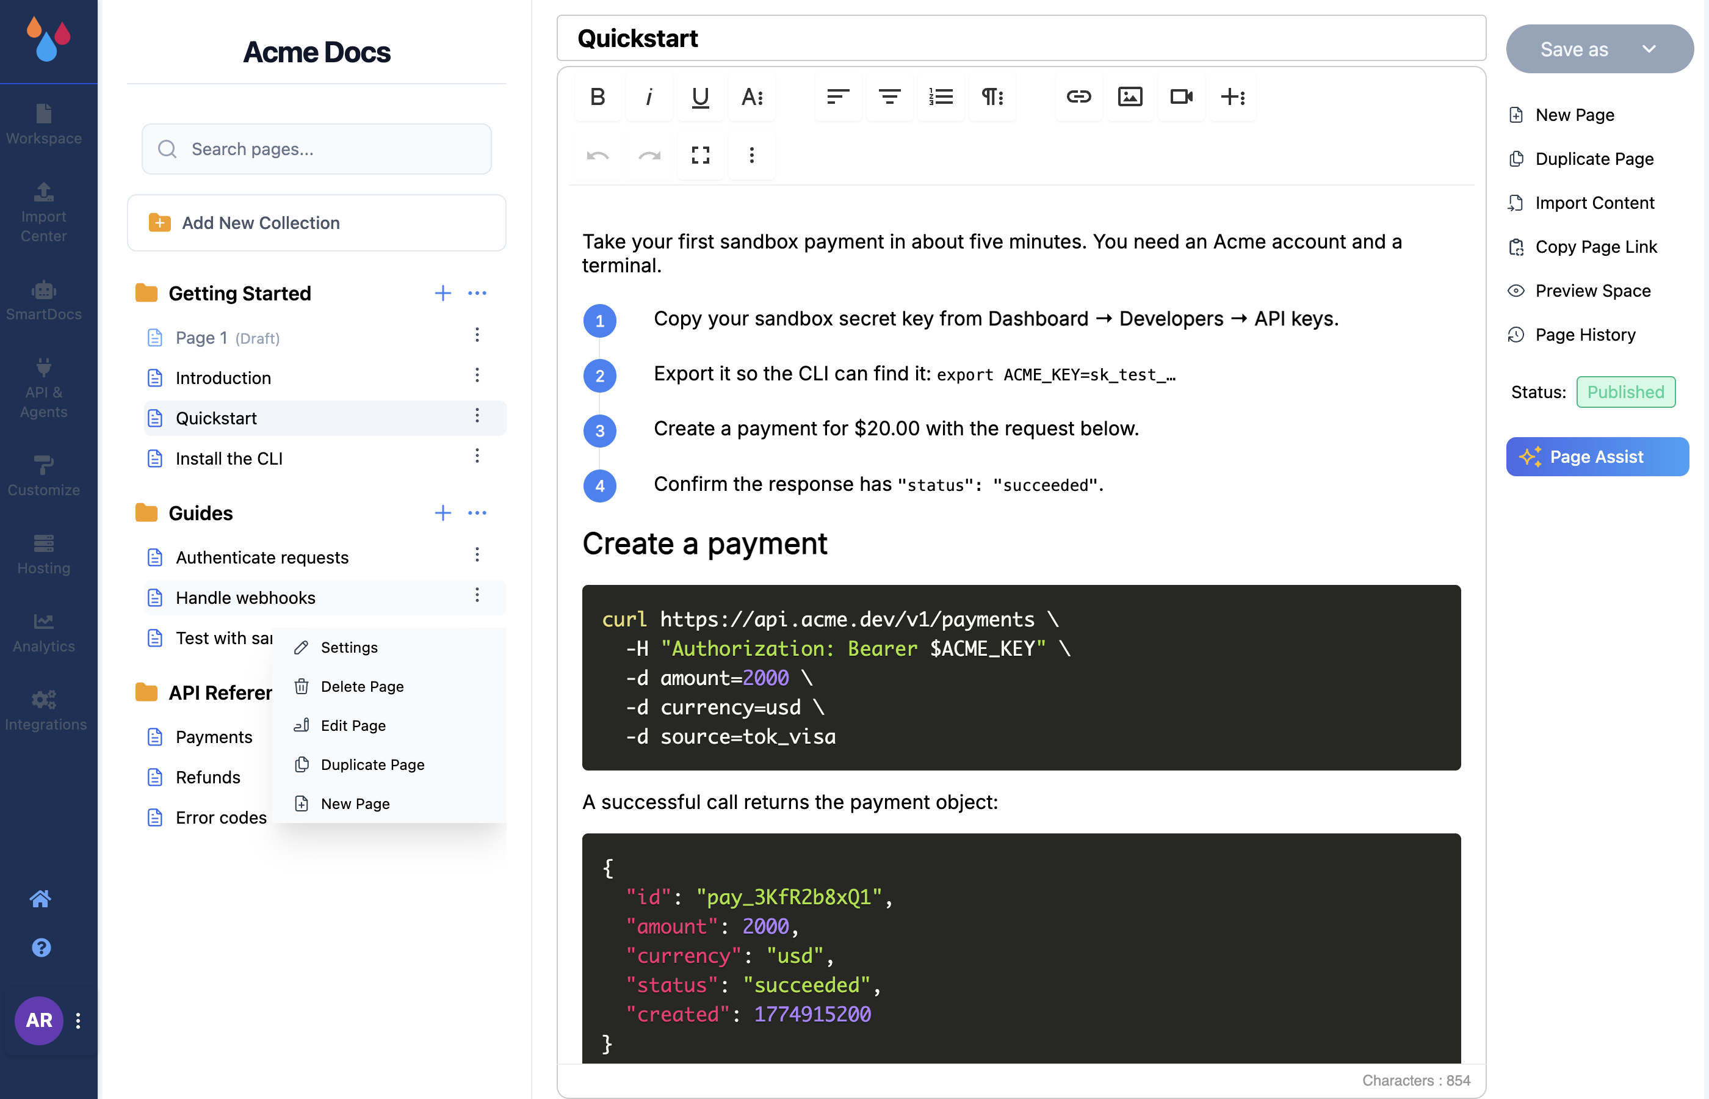1709x1099 pixels.
Task: Open the insert-more plus menu
Action: (x=1232, y=96)
